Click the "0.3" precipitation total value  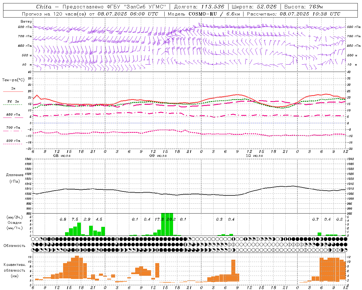(219, 219)
